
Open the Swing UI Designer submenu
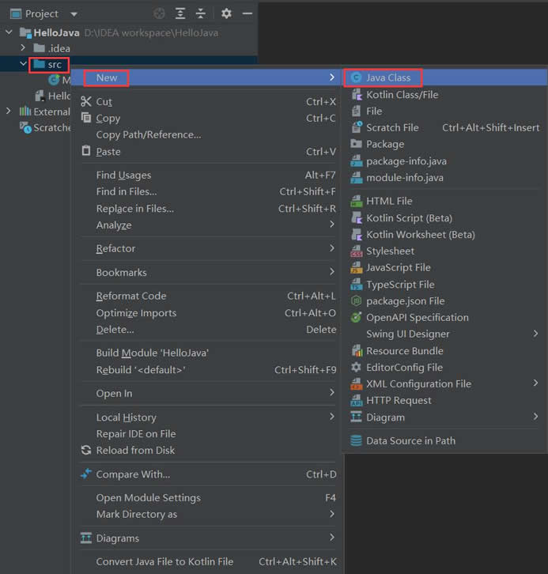[444, 334]
